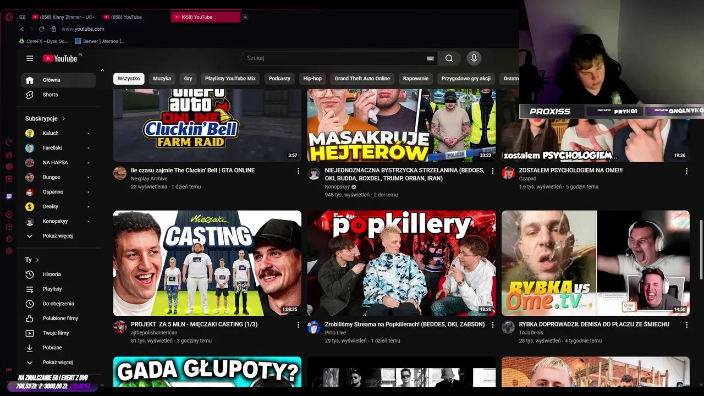Play the popkillery video thumbnail
The height and width of the screenshot is (396, 704).
click(x=402, y=263)
